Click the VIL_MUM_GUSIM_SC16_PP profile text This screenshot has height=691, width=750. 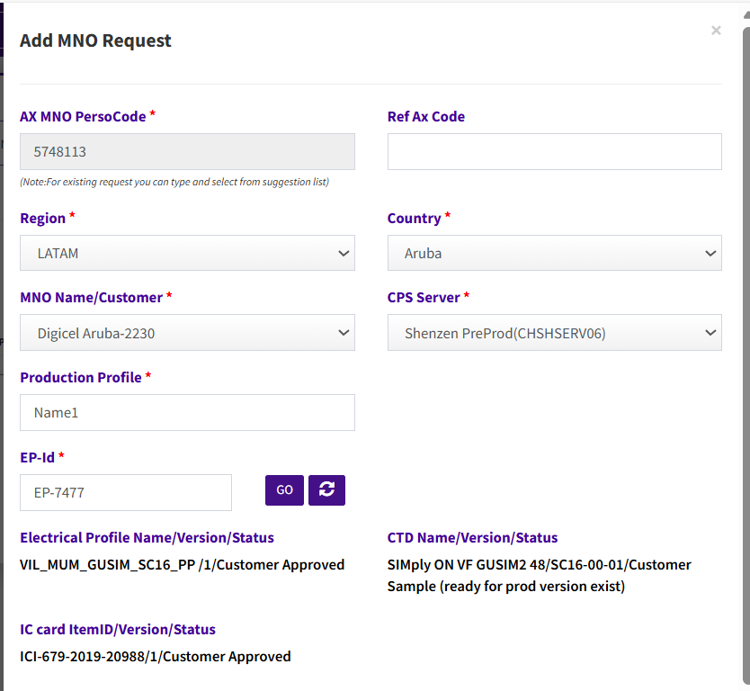coord(182,565)
